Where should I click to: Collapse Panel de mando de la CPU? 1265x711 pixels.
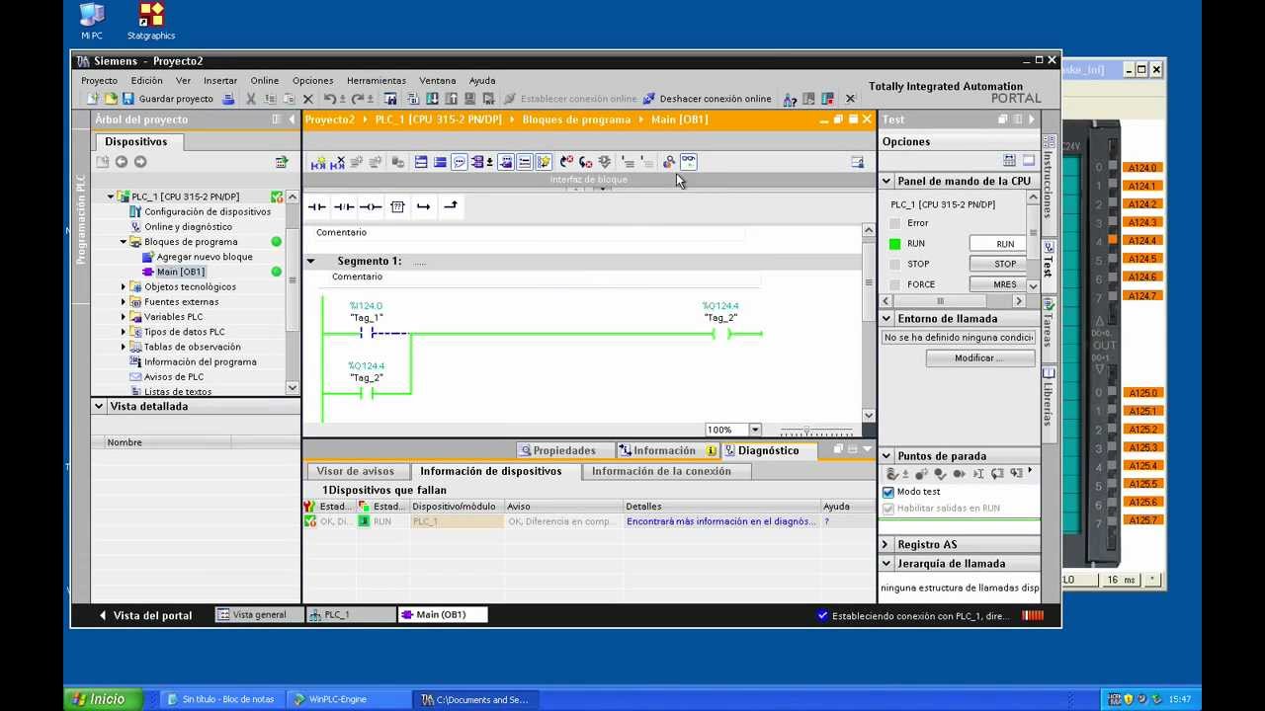[x=886, y=182]
